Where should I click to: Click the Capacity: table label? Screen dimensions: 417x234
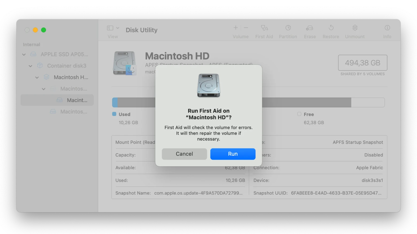click(x=125, y=155)
